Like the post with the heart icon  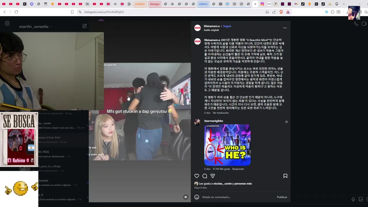(x=197, y=176)
